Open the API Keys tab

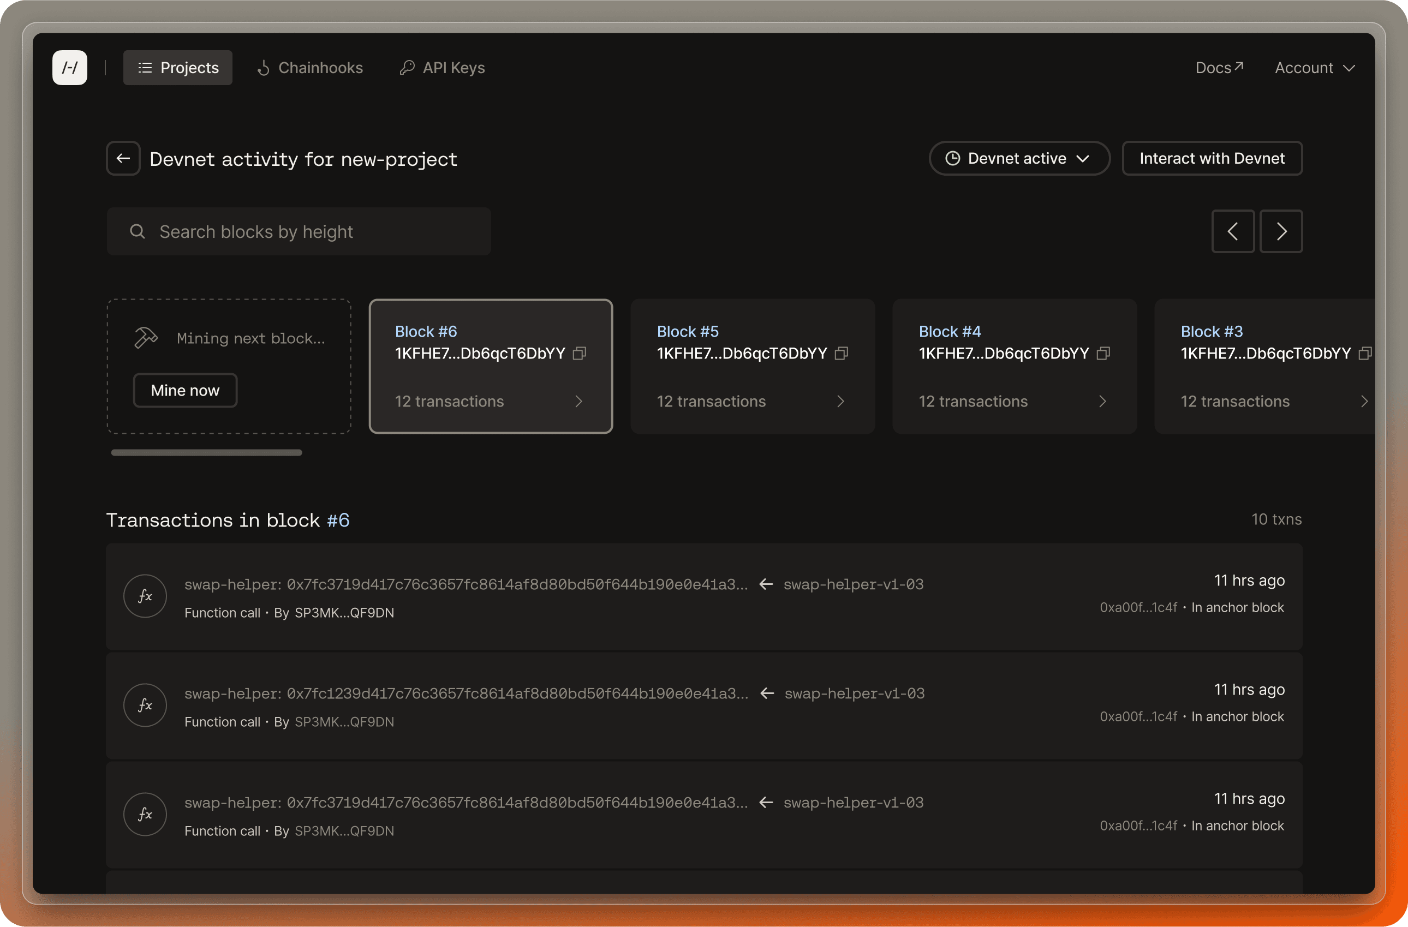tap(443, 68)
